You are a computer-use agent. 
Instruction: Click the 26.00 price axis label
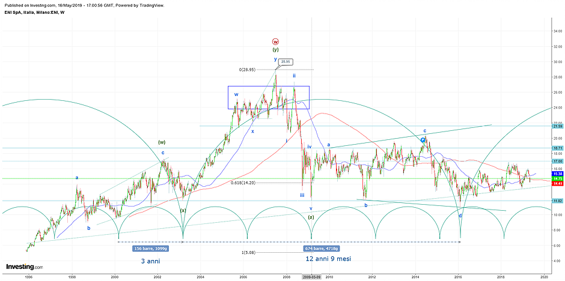[x=558, y=92]
